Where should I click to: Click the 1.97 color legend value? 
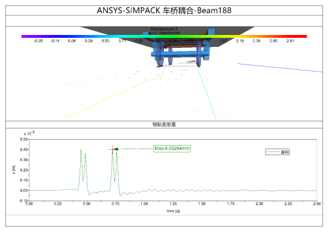(x=223, y=41)
